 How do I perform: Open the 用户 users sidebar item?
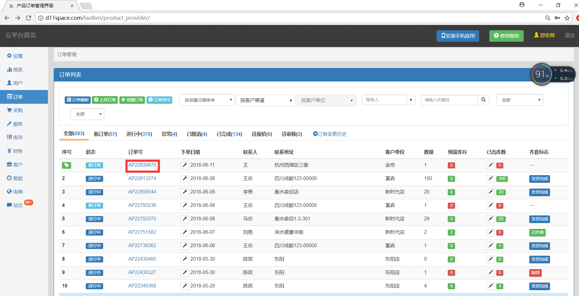15,83
